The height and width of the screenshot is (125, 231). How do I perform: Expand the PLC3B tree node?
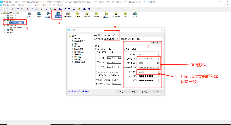[x=4, y=18]
